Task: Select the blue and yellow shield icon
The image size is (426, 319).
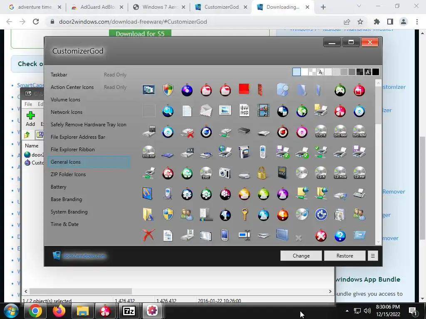Action: [168, 214]
